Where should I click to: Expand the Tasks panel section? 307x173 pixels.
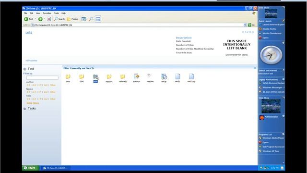(x=24, y=109)
